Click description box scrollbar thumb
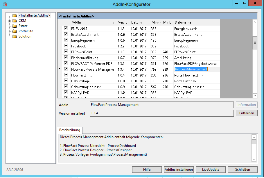 tap(254, 142)
